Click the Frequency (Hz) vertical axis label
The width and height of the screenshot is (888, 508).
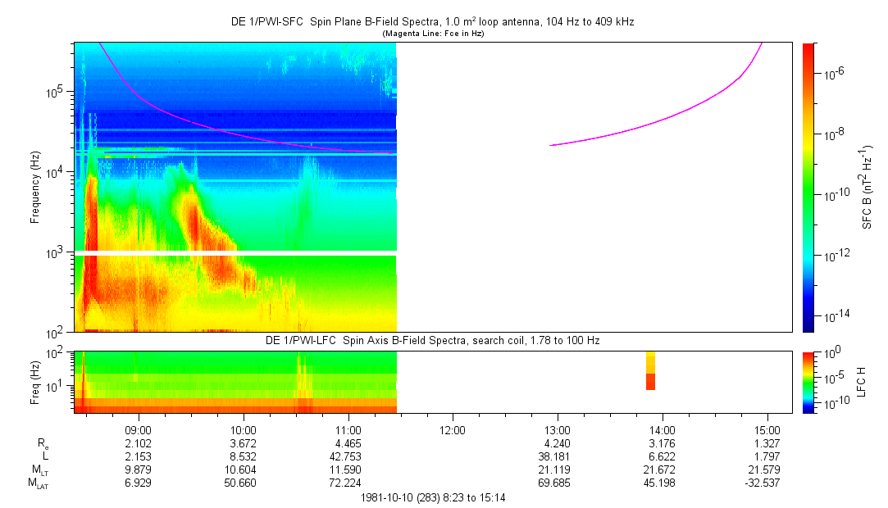point(35,187)
